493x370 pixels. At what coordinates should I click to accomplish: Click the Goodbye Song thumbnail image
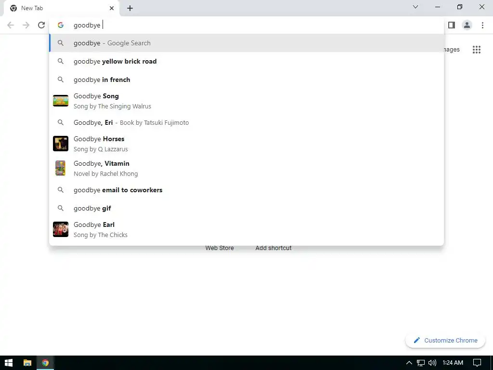coord(61,101)
